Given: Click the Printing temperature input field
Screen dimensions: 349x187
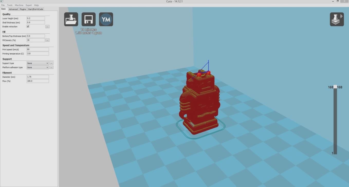Looking at the screenshot, I should (x=38, y=54).
